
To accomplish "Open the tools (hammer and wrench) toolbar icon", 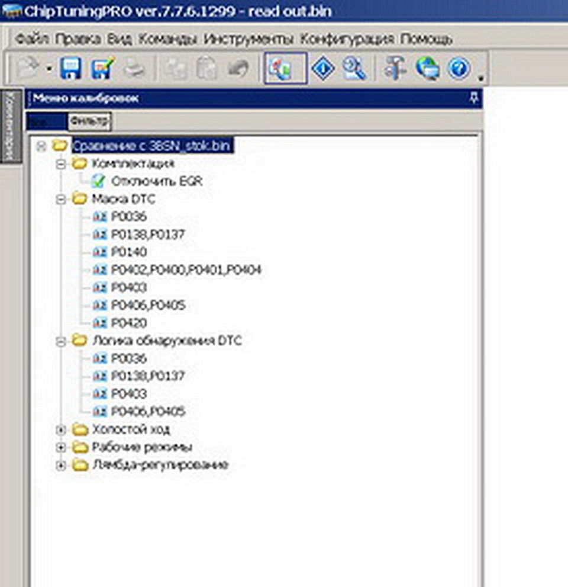I will tap(395, 68).
